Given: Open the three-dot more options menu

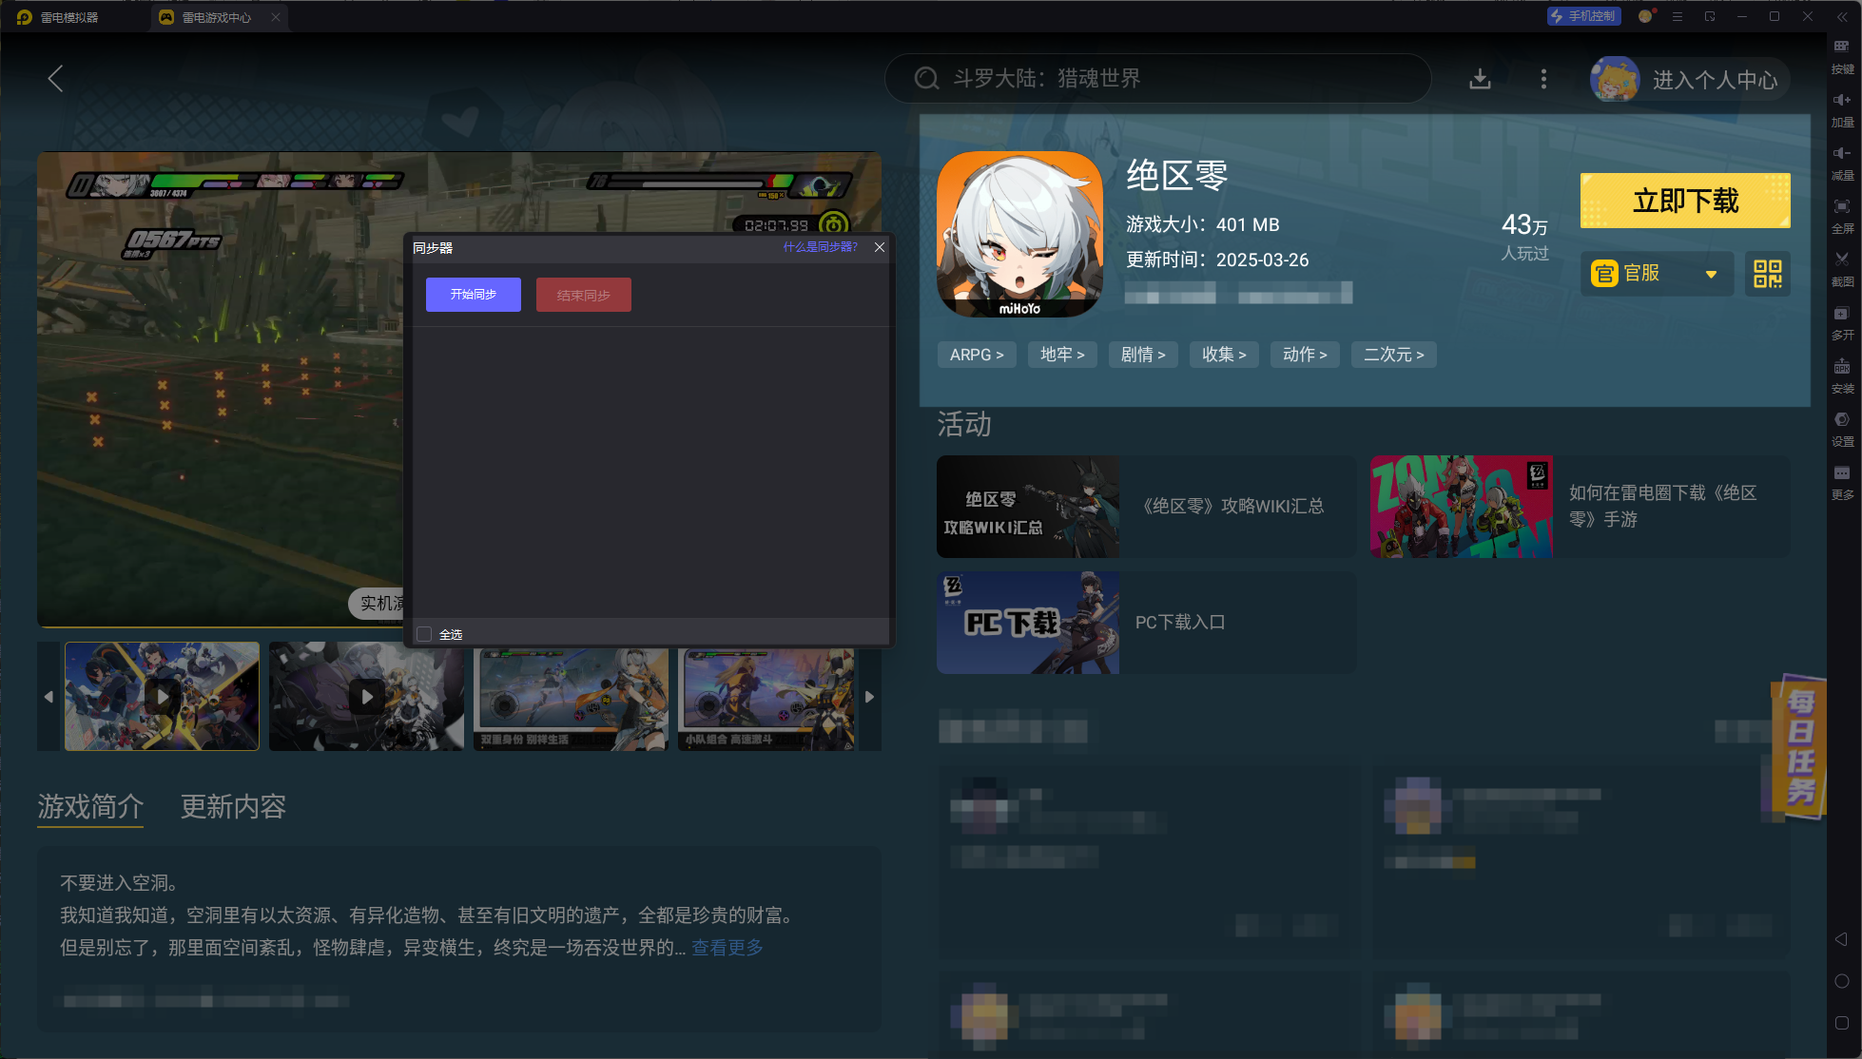Looking at the screenshot, I should (1543, 79).
